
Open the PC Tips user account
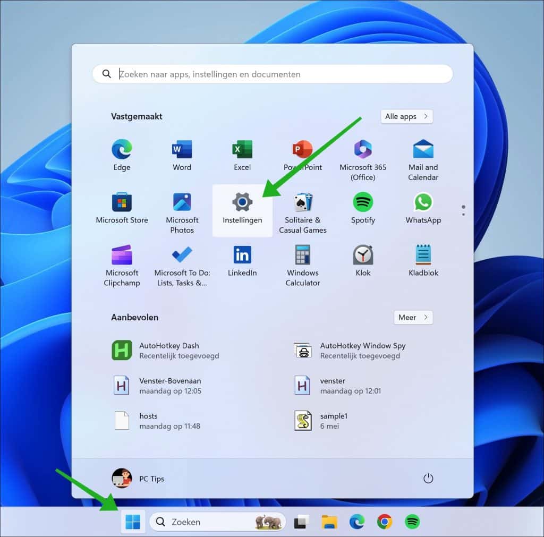[138, 479]
